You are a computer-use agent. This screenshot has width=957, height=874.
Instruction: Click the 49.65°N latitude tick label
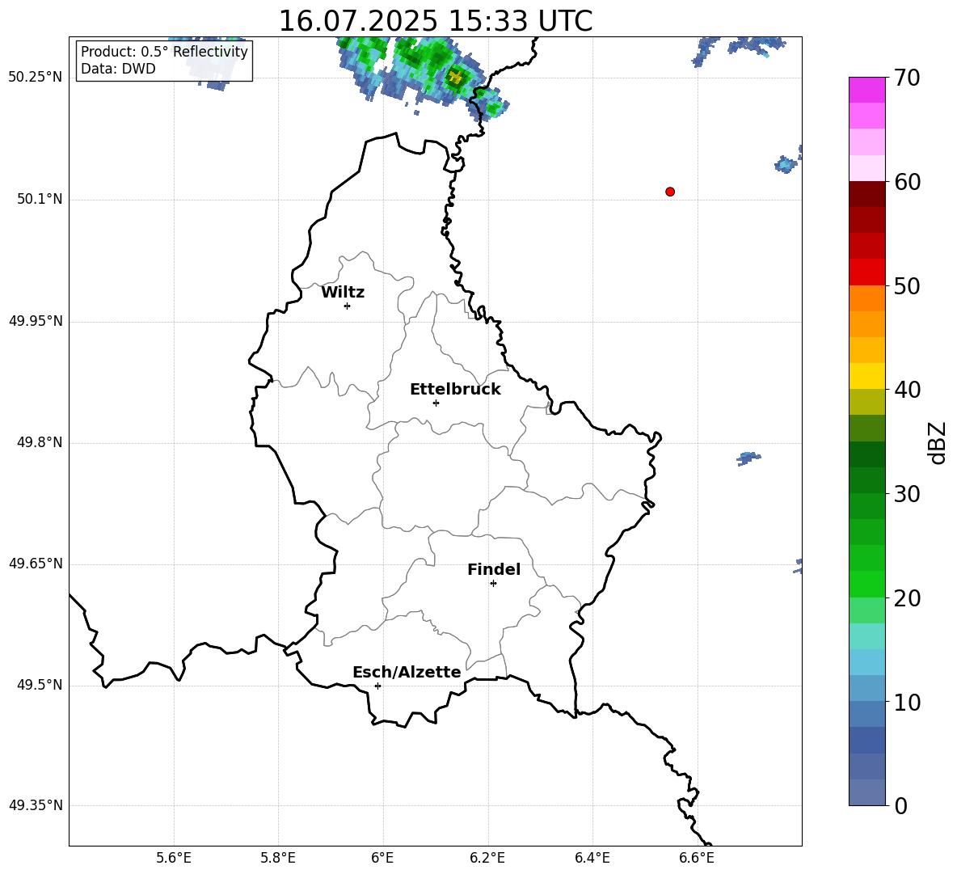click(x=35, y=564)
